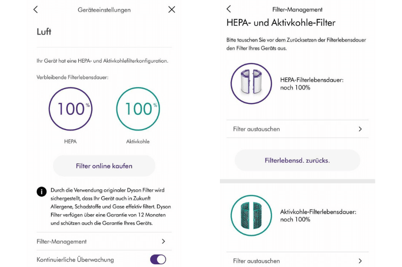
Task: Tap the back arrow on Filter-Management screen
Action: pyautogui.click(x=229, y=9)
